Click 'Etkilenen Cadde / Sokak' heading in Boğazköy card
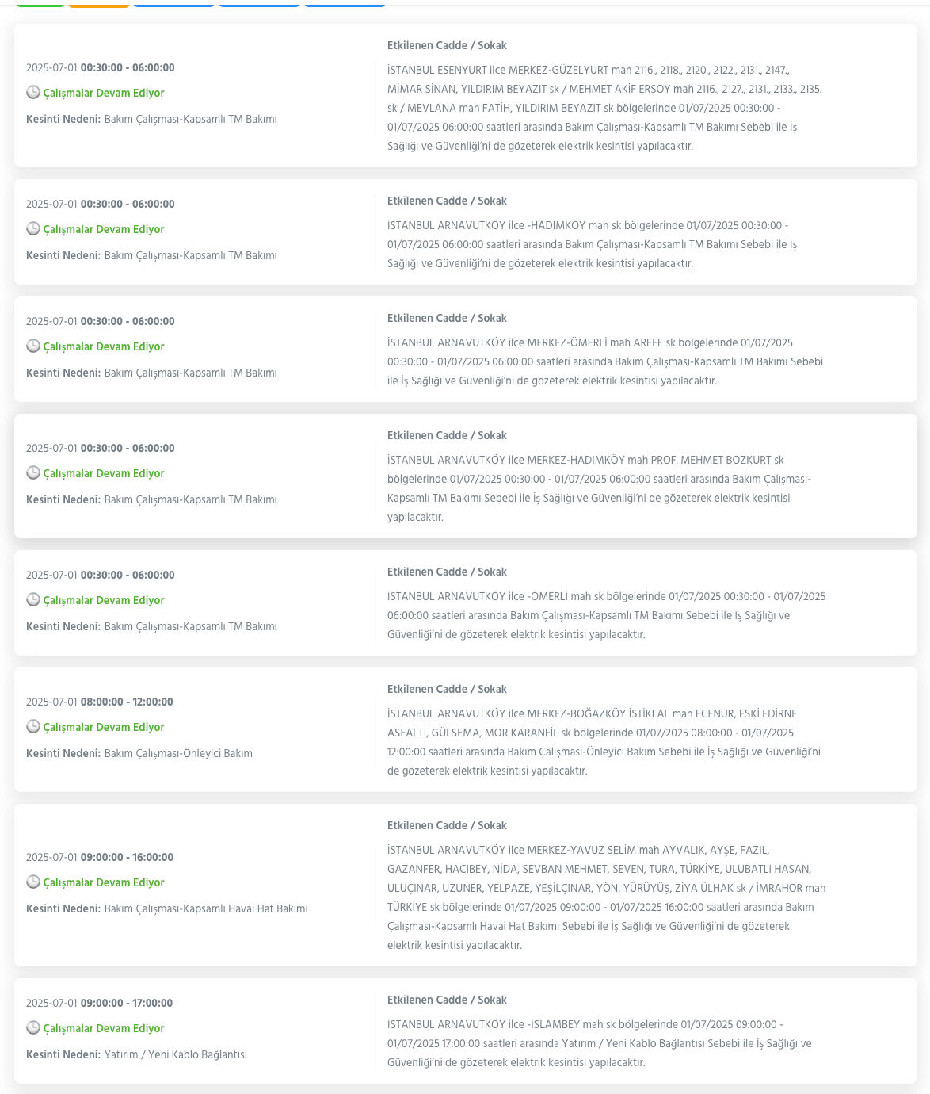 point(447,689)
